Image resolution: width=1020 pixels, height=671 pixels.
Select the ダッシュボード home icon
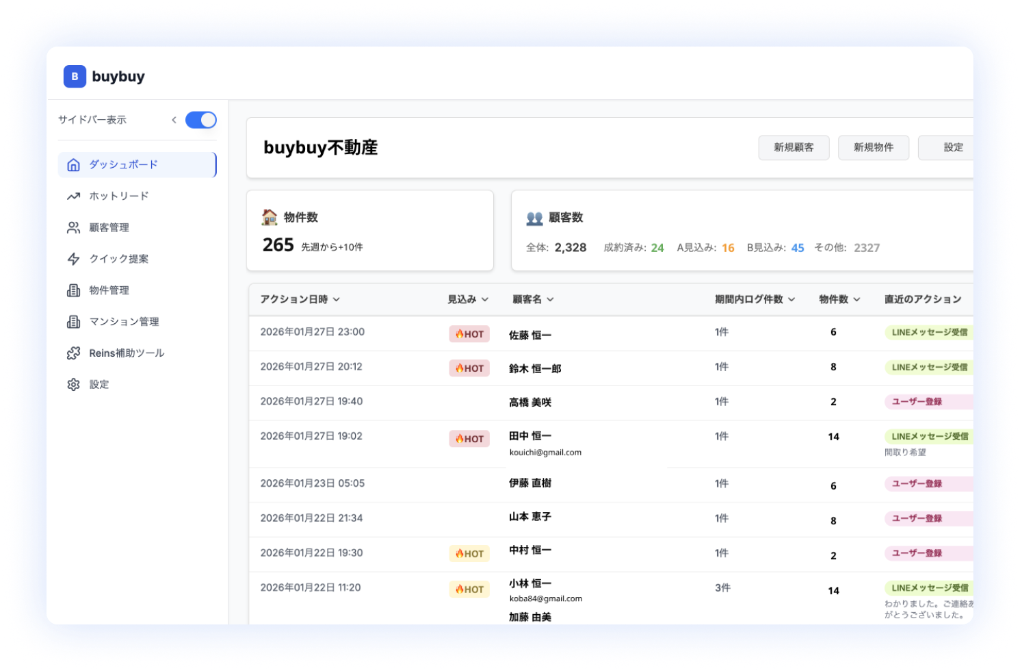(73, 164)
